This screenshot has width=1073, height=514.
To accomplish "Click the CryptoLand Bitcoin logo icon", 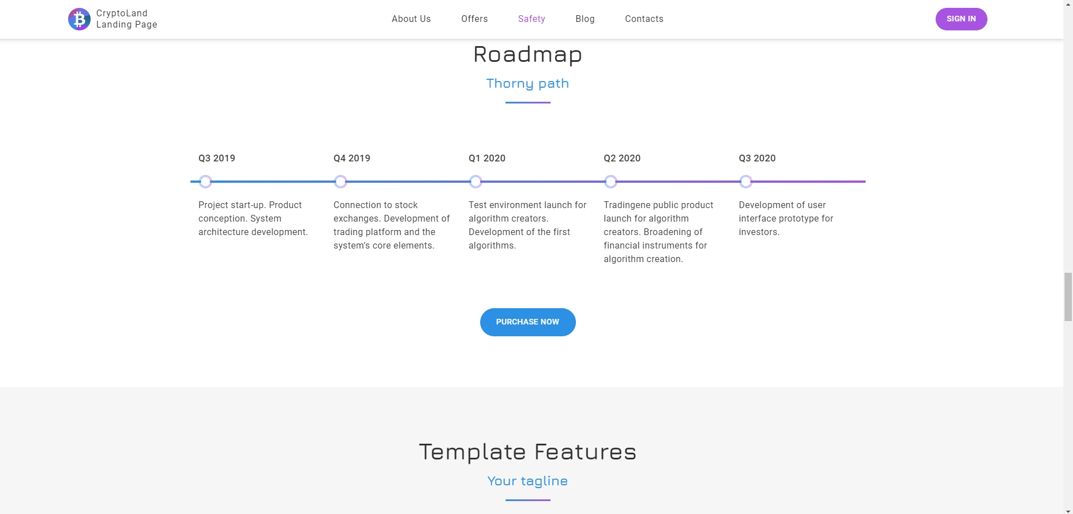I will (x=79, y=19).
